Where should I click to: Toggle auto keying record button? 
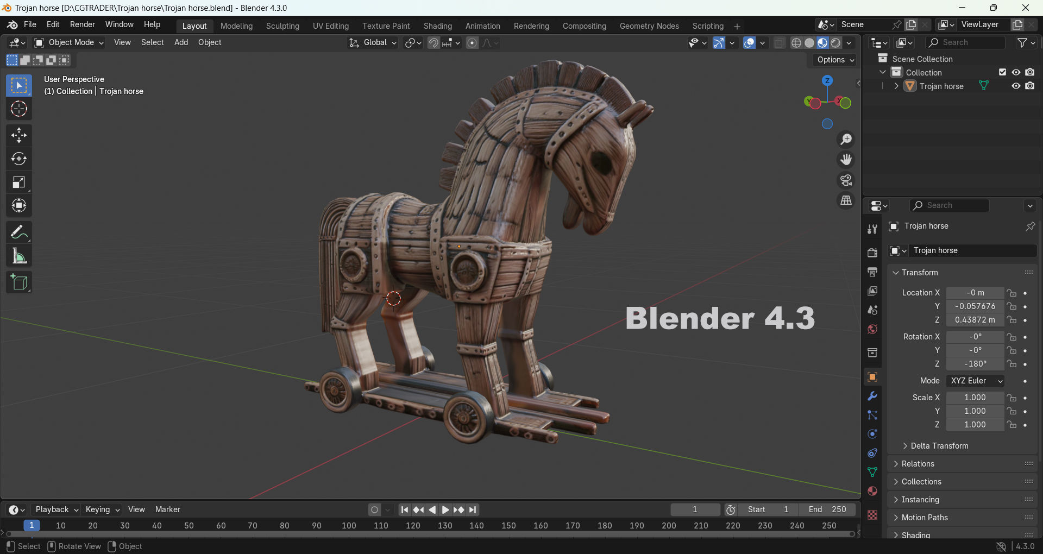point(374,509)
